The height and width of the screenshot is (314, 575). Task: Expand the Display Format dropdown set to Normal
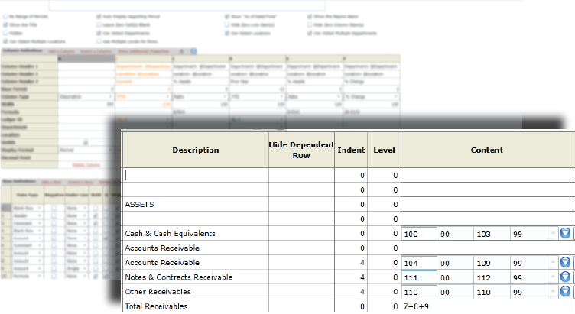point(86,150)
